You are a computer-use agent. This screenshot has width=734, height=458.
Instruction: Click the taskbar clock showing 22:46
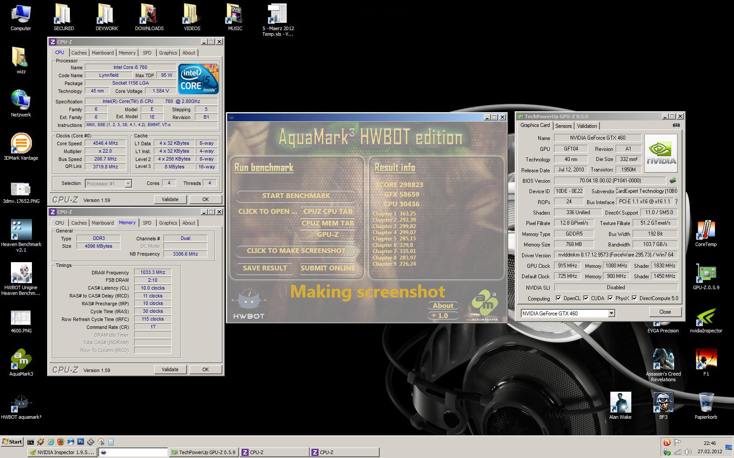710,443
